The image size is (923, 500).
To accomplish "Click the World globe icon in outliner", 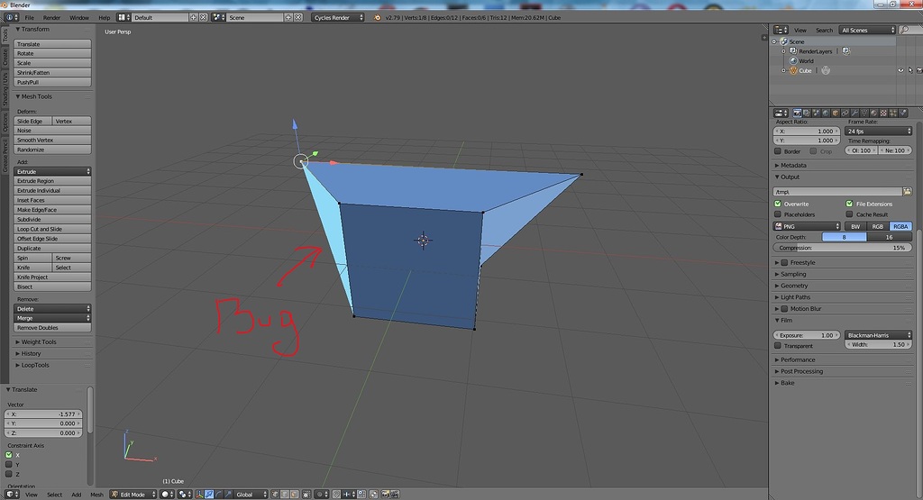I will pyautogui.click(x=793, y=60).
